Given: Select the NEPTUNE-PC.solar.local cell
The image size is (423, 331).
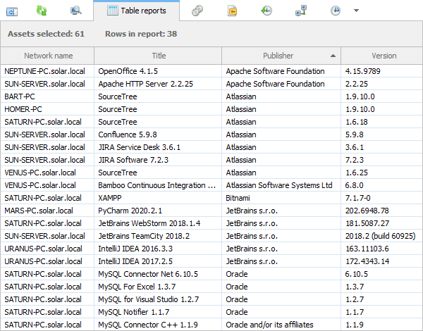Looking at the screenshot, I should pyautogui.click(x=47, y=71).
